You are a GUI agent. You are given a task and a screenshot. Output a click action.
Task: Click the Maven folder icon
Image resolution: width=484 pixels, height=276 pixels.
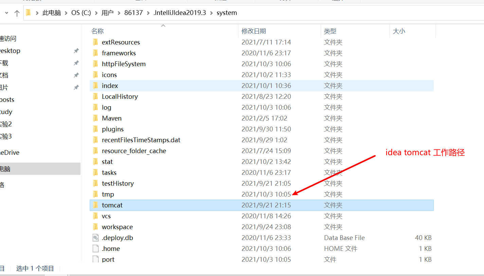(95, 118)
